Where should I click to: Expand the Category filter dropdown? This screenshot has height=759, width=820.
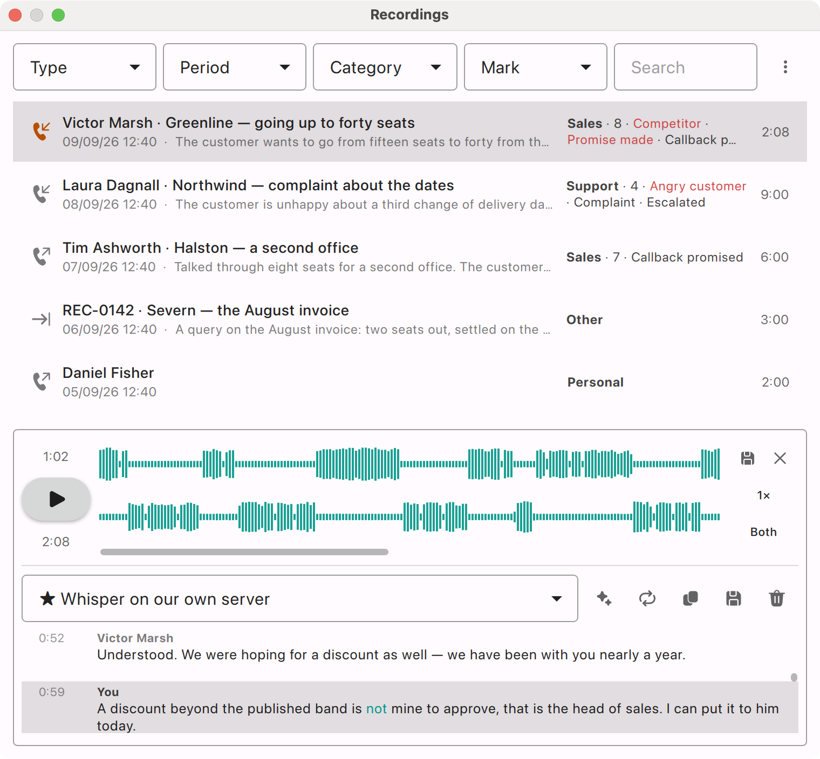(385, 67)
